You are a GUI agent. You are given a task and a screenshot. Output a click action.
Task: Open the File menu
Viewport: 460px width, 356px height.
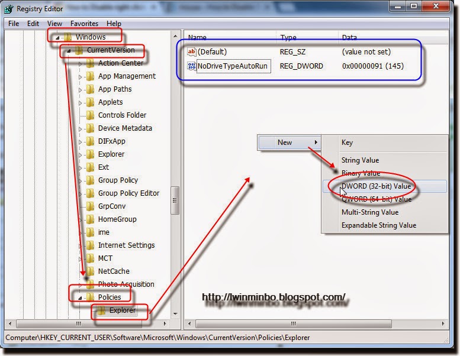(14, 24)
